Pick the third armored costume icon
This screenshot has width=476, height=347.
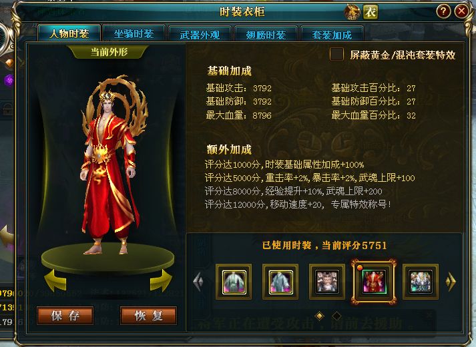[x=327, y=282]
